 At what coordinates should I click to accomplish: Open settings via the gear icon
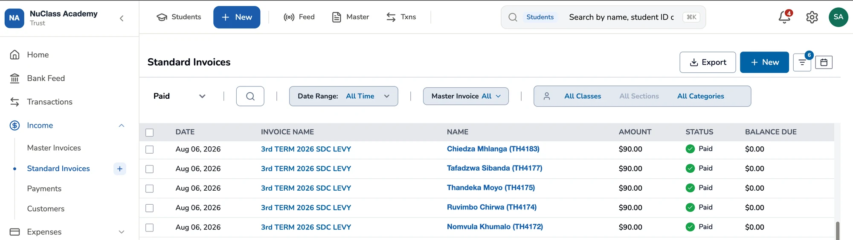point(812,17)
